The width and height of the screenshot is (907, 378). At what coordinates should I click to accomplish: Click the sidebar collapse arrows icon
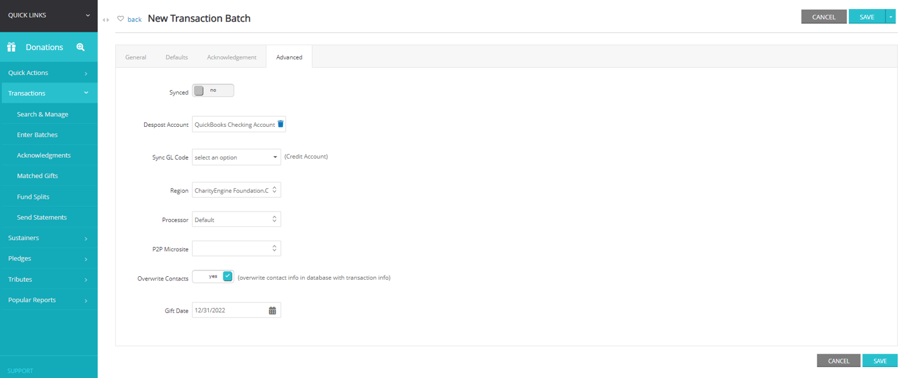106,20
